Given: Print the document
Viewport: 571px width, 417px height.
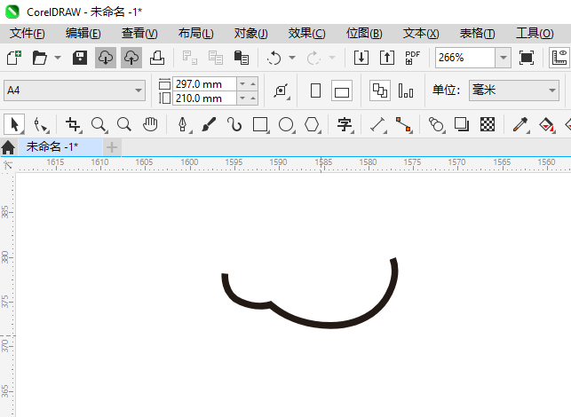Looking at the screenshot, I should click(157, 58).
